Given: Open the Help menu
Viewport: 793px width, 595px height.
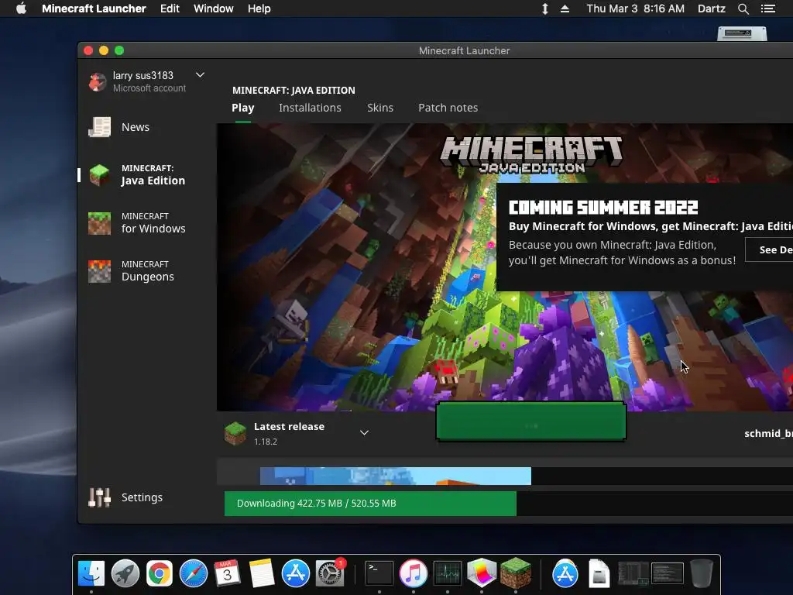Looking at the screenshot, I should [259, 9].
